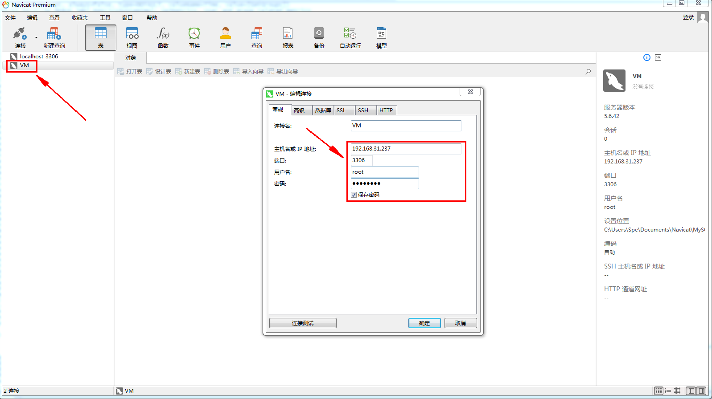Click 导入向导 in object toolbar
The height and width of the screenshot is (399, 712).
coord(248,71)
